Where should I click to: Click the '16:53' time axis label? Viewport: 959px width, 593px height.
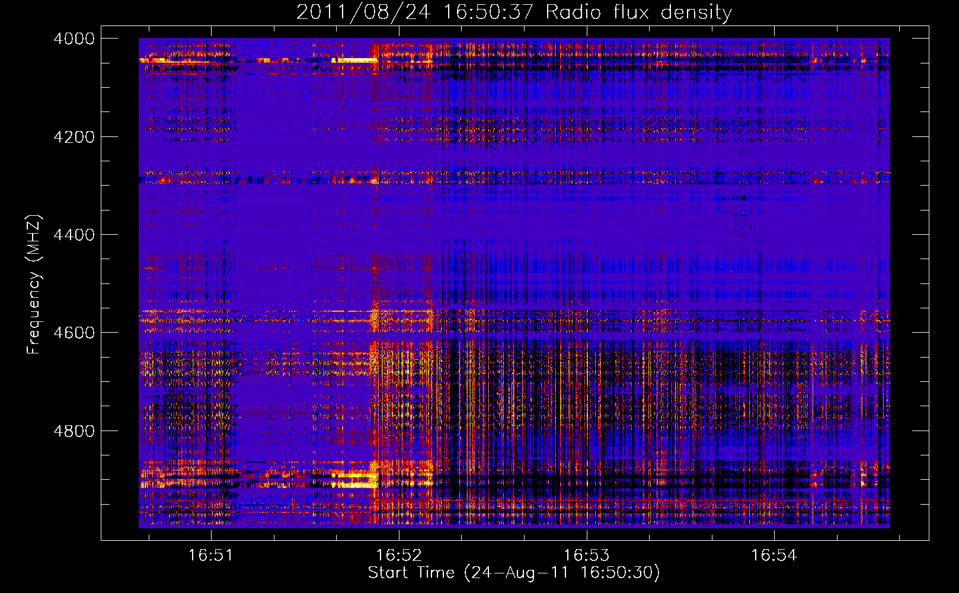(x=586, y=556)
